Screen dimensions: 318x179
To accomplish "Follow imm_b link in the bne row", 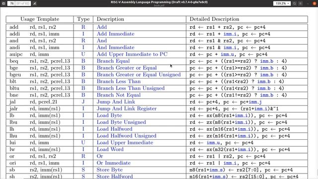I will tap(266, 95).
